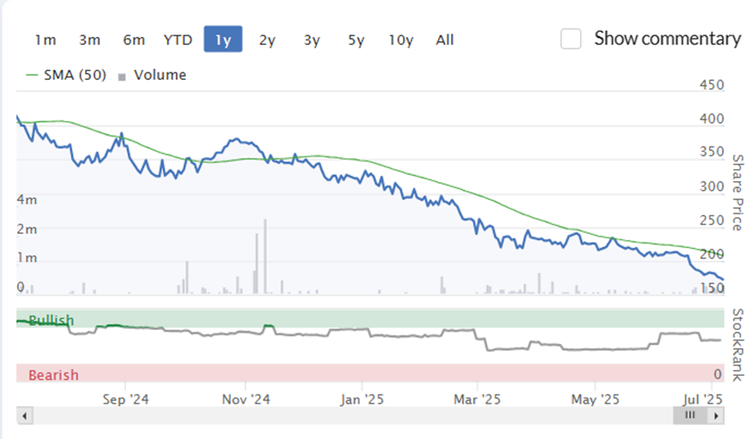Click the Mar '25 axis label
The width and height of the screenshot is (754, 439).
(477, 400)
